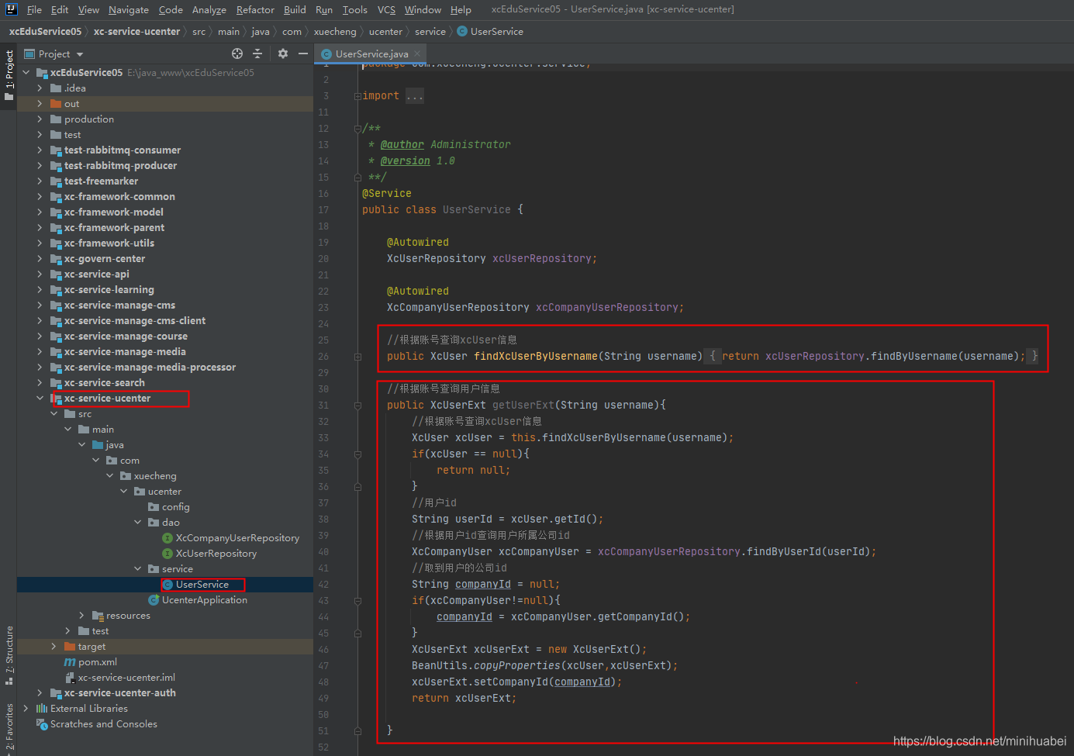Select the UserService class icon in tree
The width and height of the screenshot is (1074, 756).
coord(167,584)
